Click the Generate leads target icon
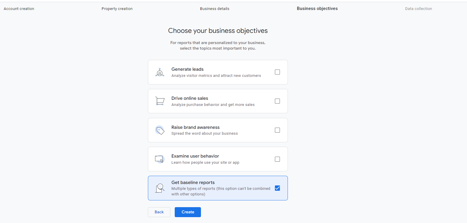 coord(160,72)
